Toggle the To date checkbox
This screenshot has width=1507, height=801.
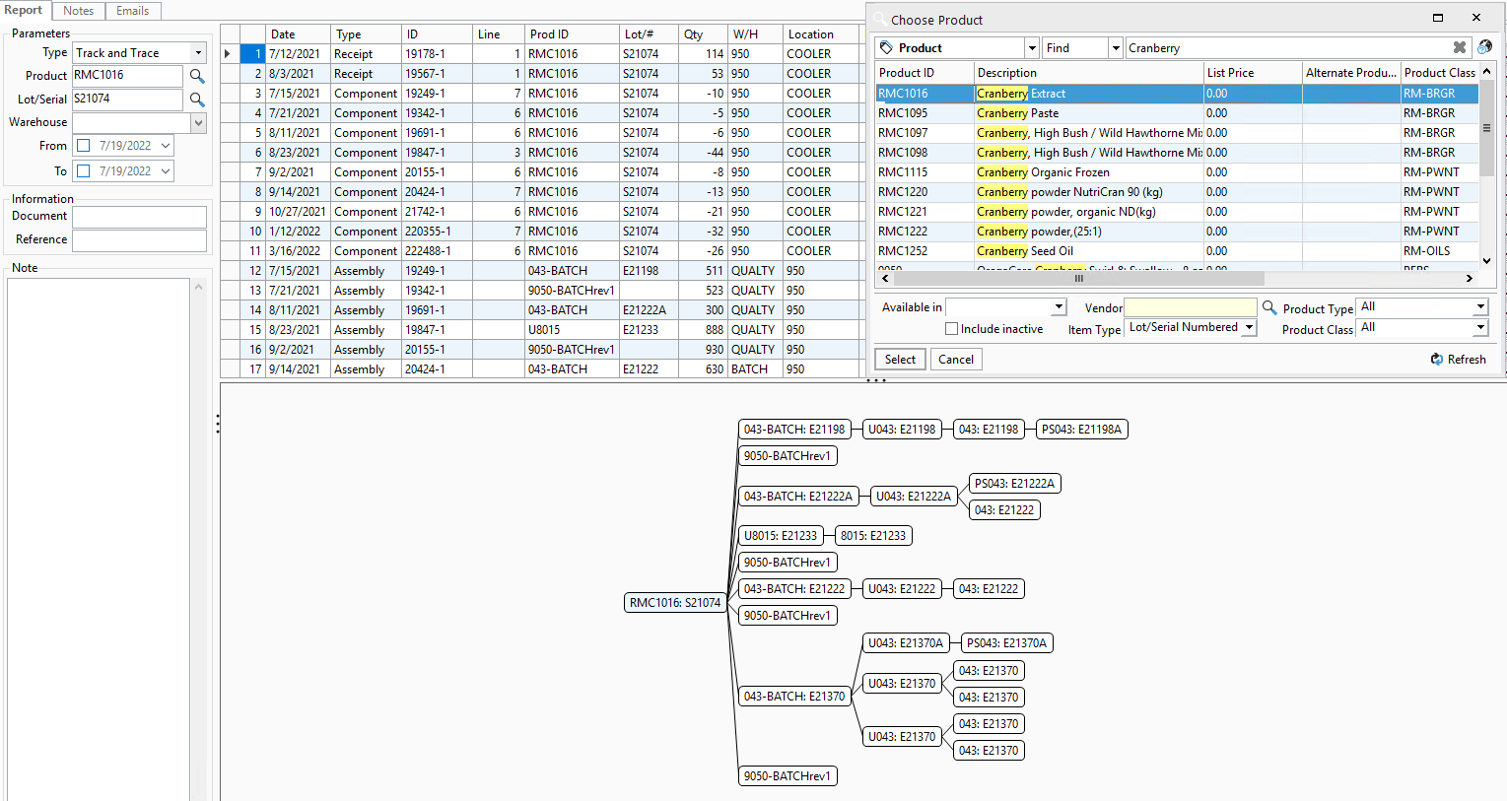point(83,170)
